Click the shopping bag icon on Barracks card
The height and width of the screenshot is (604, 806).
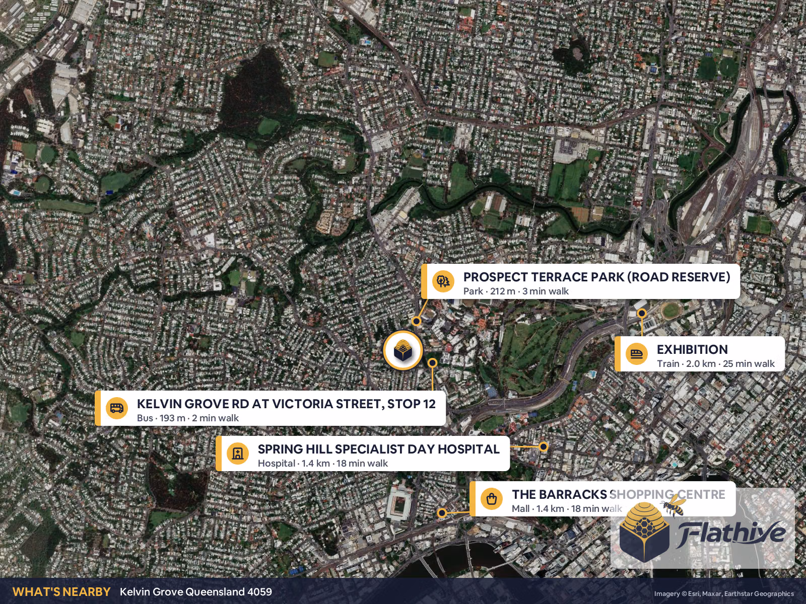(491, 499)
